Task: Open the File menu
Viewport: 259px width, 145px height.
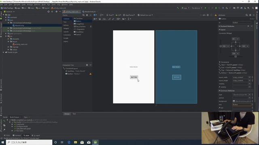Action: tap(2, 4)
